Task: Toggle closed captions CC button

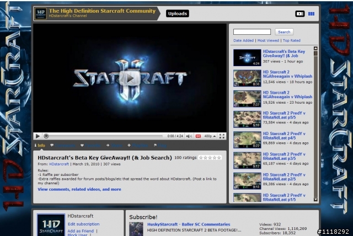Action: coord(198,136)
